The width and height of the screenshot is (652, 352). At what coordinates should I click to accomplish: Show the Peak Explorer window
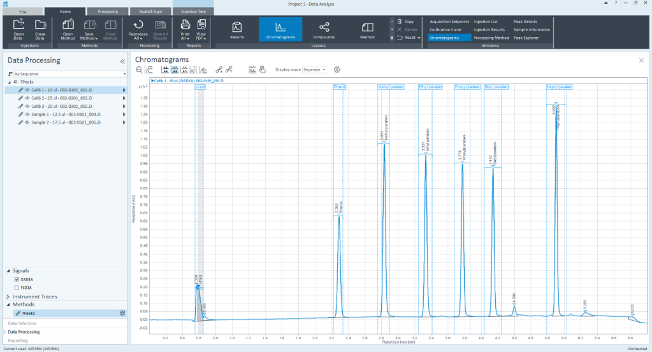click(526, 38)
